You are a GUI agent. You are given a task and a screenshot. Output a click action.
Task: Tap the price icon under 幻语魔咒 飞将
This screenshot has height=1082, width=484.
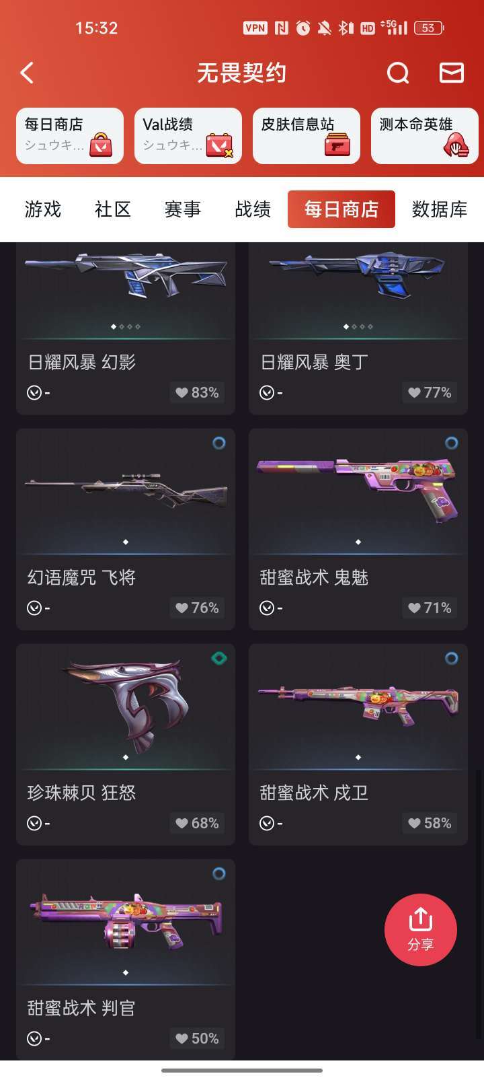(x=34, y=608)
